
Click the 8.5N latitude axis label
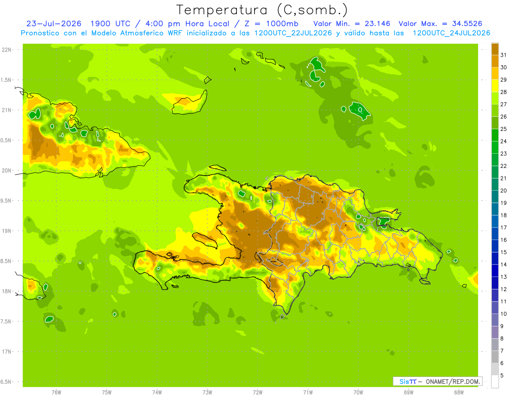pyautogui.click(x=6, y=261)
